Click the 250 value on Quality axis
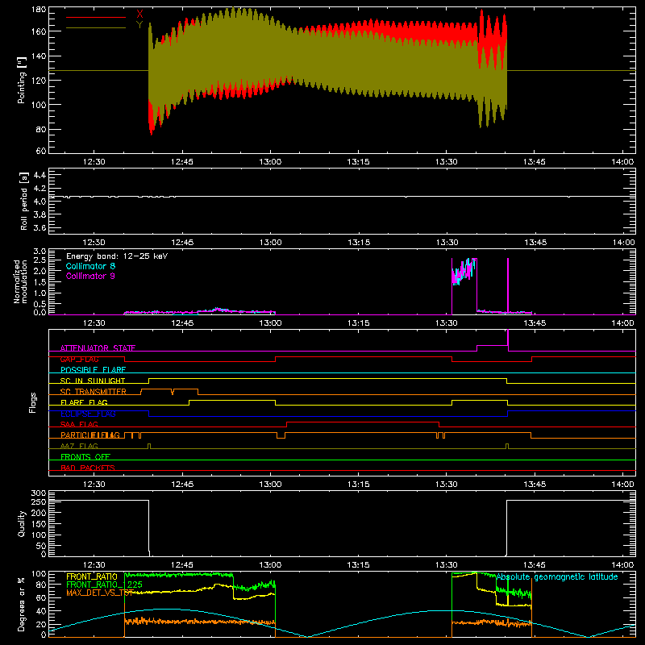Viewport: 645px width, 645px height. pyautogui.click(x=39, y=502)
